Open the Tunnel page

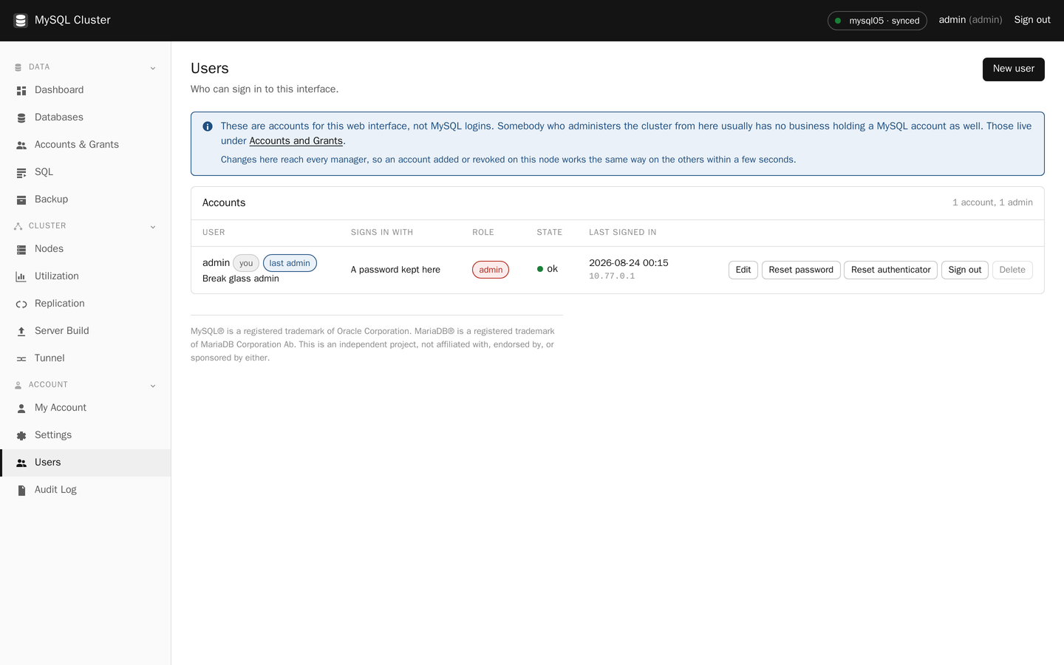pyautogui.click(x=85, y=358)
